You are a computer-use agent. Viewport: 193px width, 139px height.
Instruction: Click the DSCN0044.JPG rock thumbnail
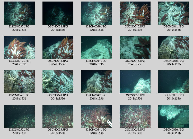tap(97, 47)
